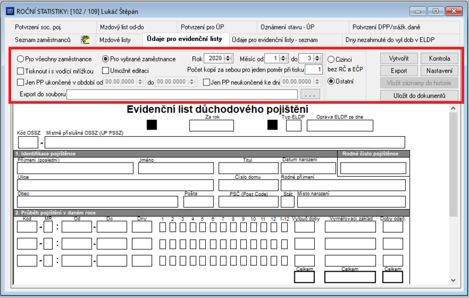Click the Typ ELDP field
The height and width of the screenshot is (298, 469).
294,126
